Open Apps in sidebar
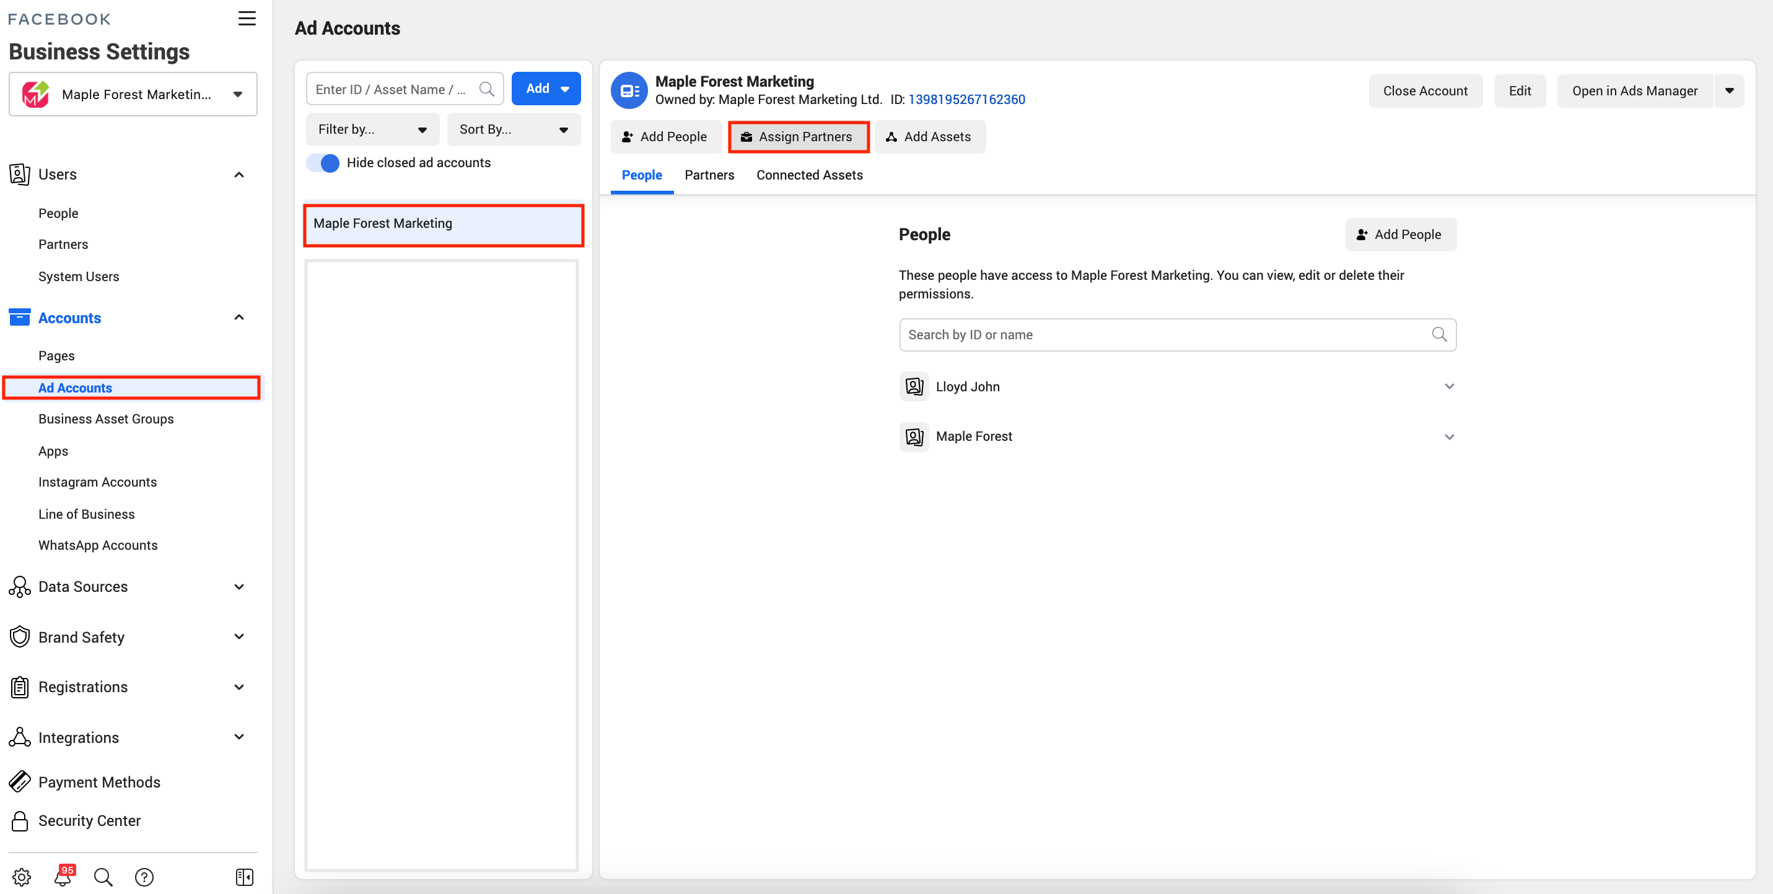The height and width of the screenshot is (894, 1773). (x=53, y=451)
